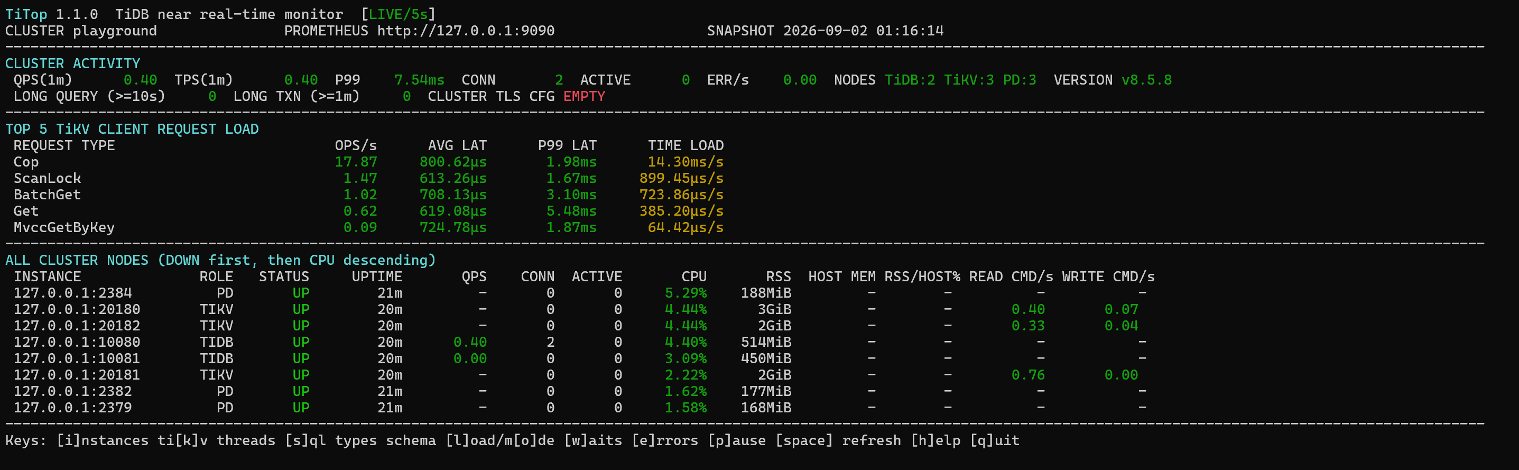Select the PD instance 127.0.0.1:2384

[72, 293]
